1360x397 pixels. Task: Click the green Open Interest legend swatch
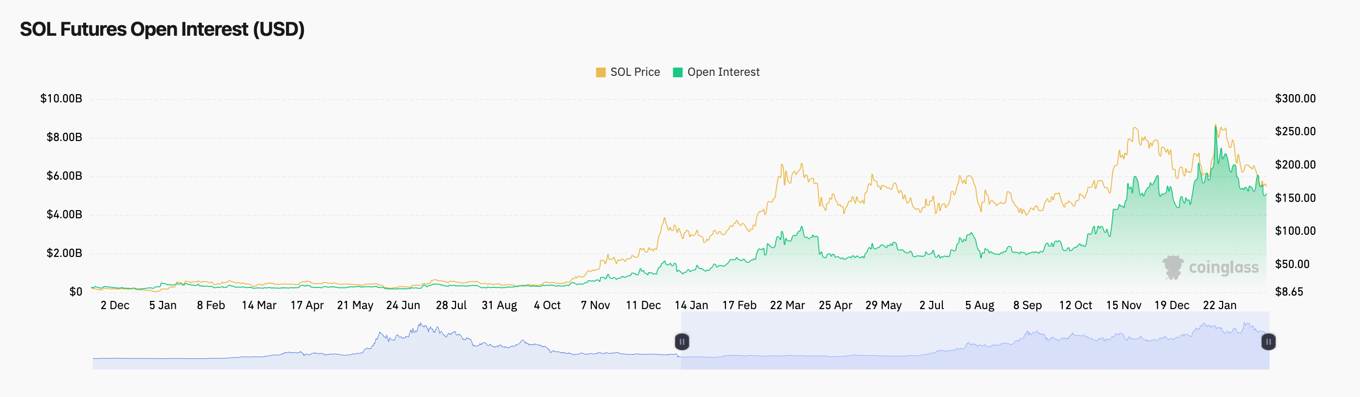(x=678, y=72)
